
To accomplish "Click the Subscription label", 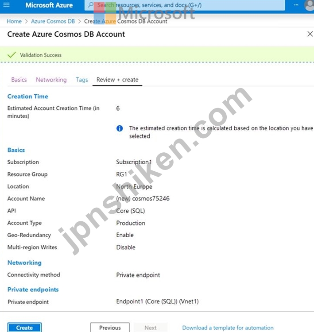I will coord(23,162).
